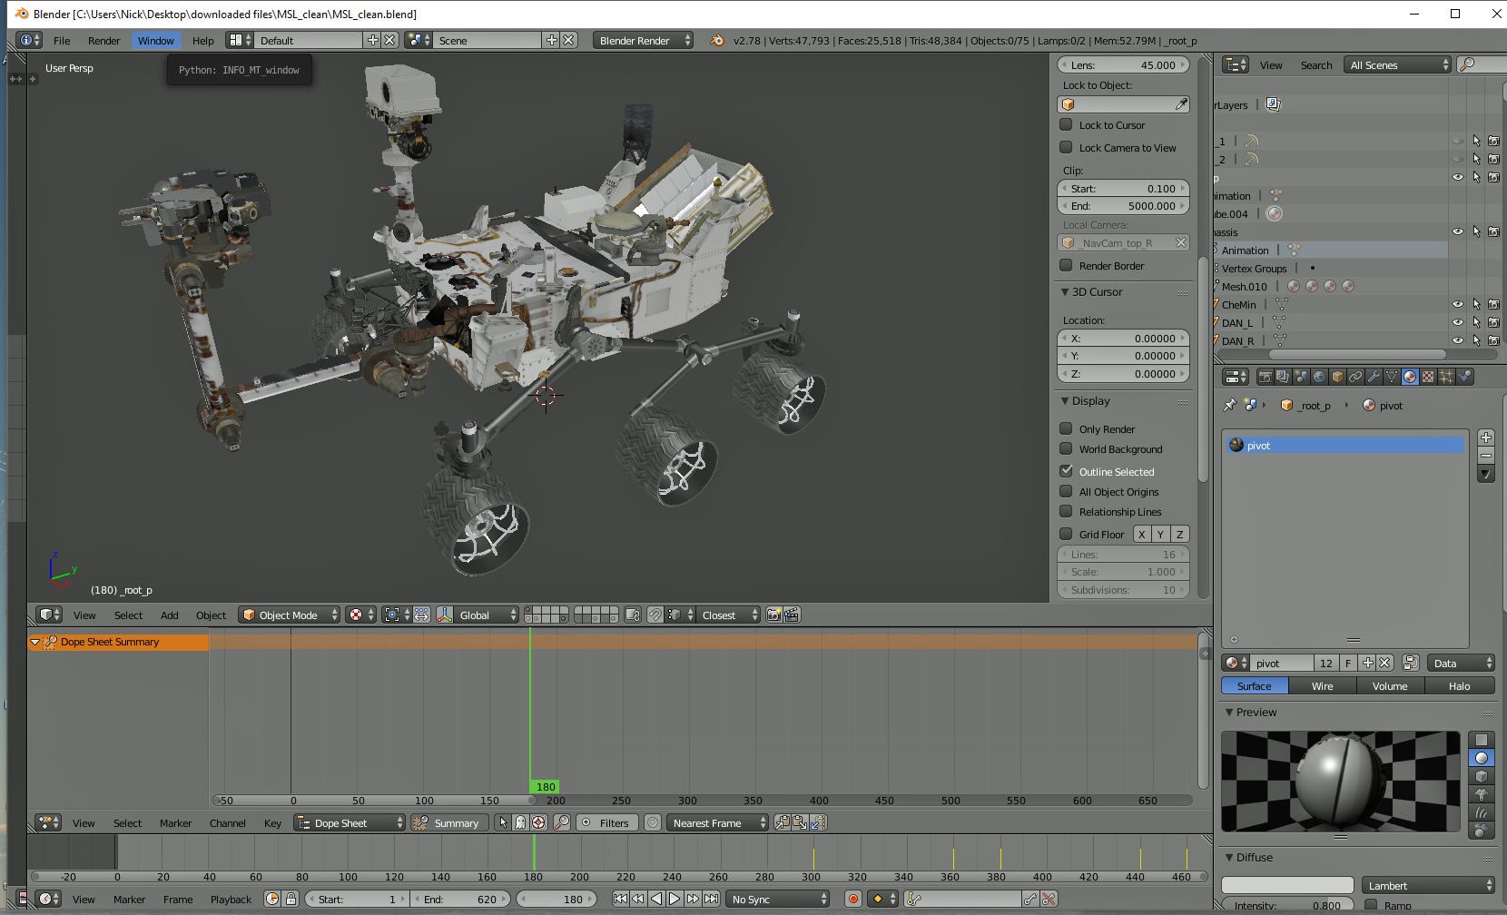
Task: Open Dope Sheet mode dropdown
Action: (350, 822)
